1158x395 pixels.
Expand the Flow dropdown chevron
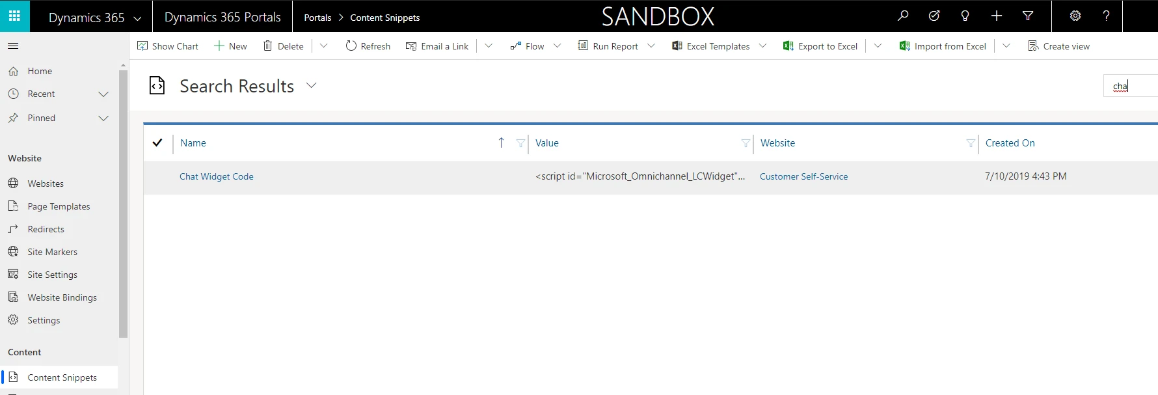point(557,46)
